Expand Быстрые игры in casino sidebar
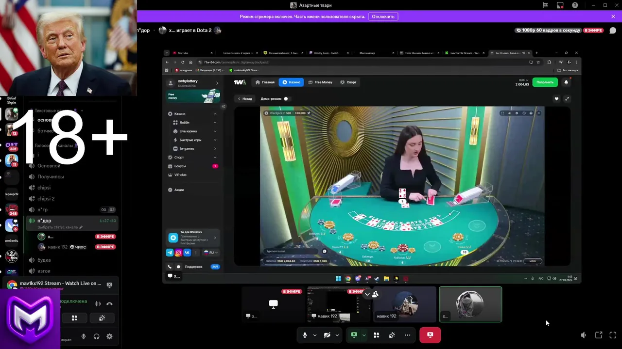Image resolution: width=622 pixels, height=349 pixels. point(194,140)
